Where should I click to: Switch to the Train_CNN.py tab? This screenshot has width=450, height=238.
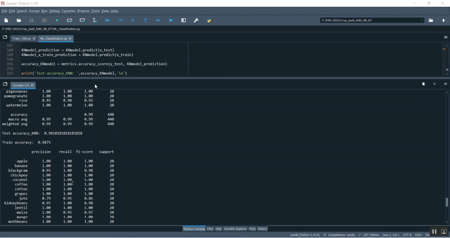tap(22, 39)
